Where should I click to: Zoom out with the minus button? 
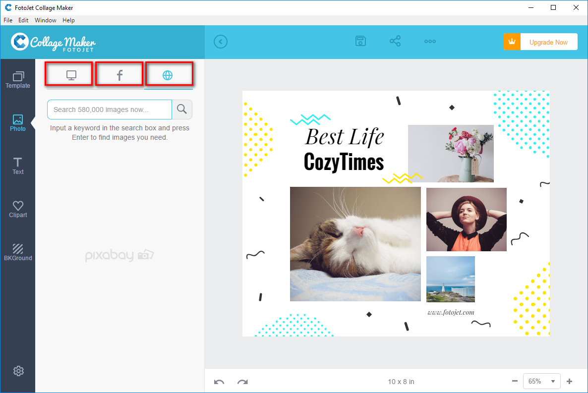point(515,381)
